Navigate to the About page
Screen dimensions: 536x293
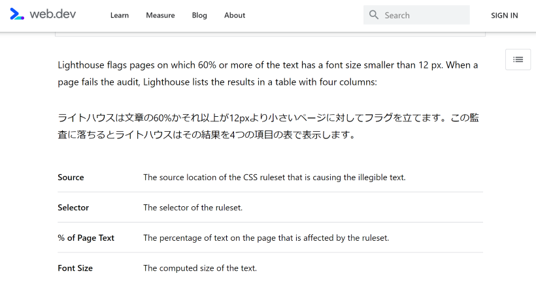click(x=235, y=15)
